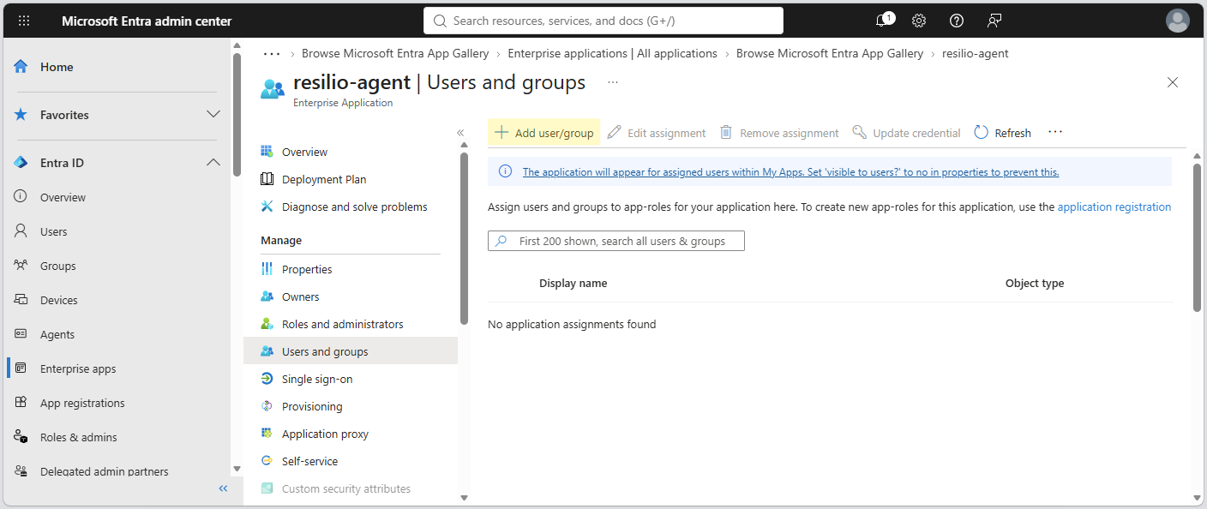Open the toolbar more options ellipsis
Screen dimensions: 1207x509
(x=1055, y=132)
